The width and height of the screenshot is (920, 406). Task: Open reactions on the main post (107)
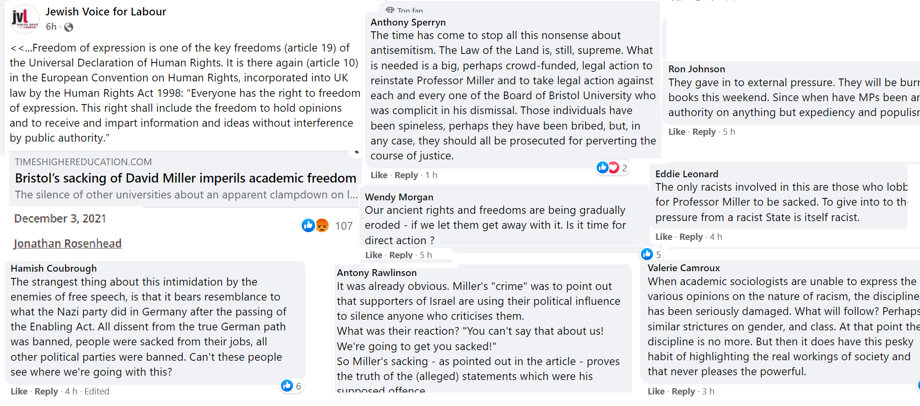(x=344, y=226)
